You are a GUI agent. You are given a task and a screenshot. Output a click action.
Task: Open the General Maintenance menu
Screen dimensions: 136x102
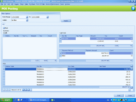pos(52,4)
